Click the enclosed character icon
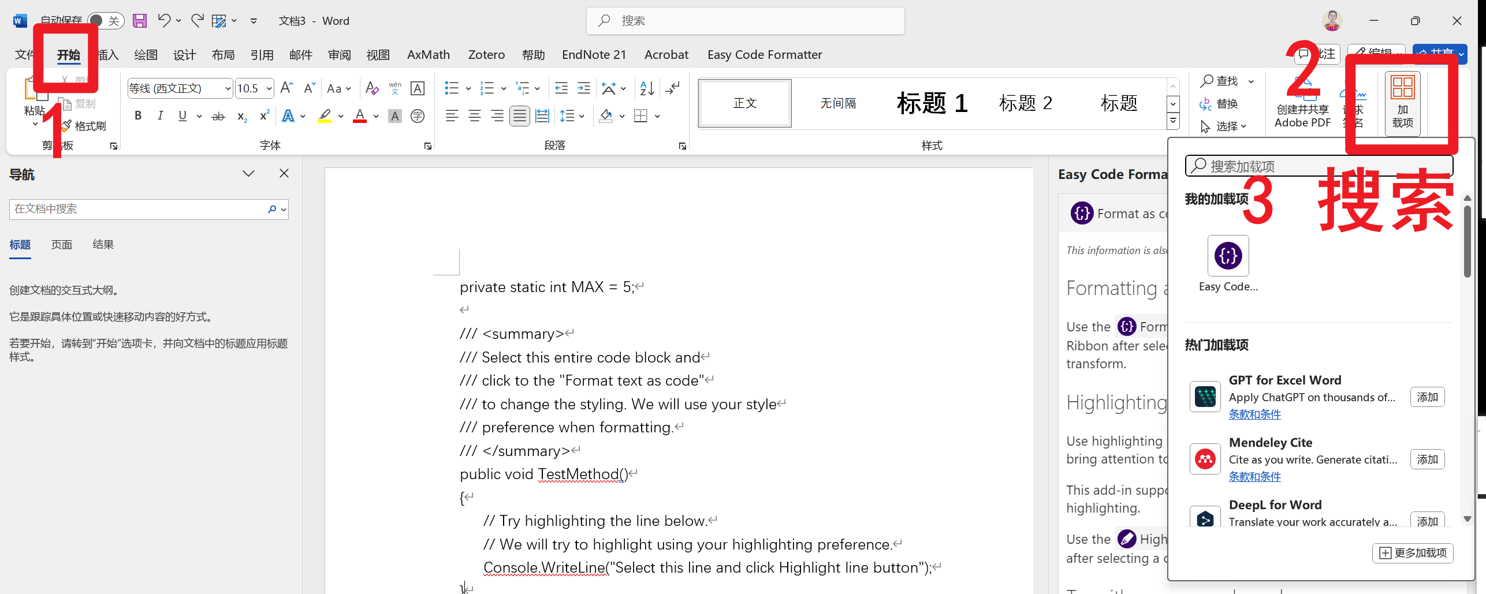 click(418, 116)
